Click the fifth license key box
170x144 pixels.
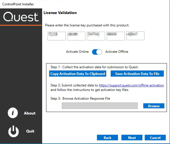(x=135, y=36)
